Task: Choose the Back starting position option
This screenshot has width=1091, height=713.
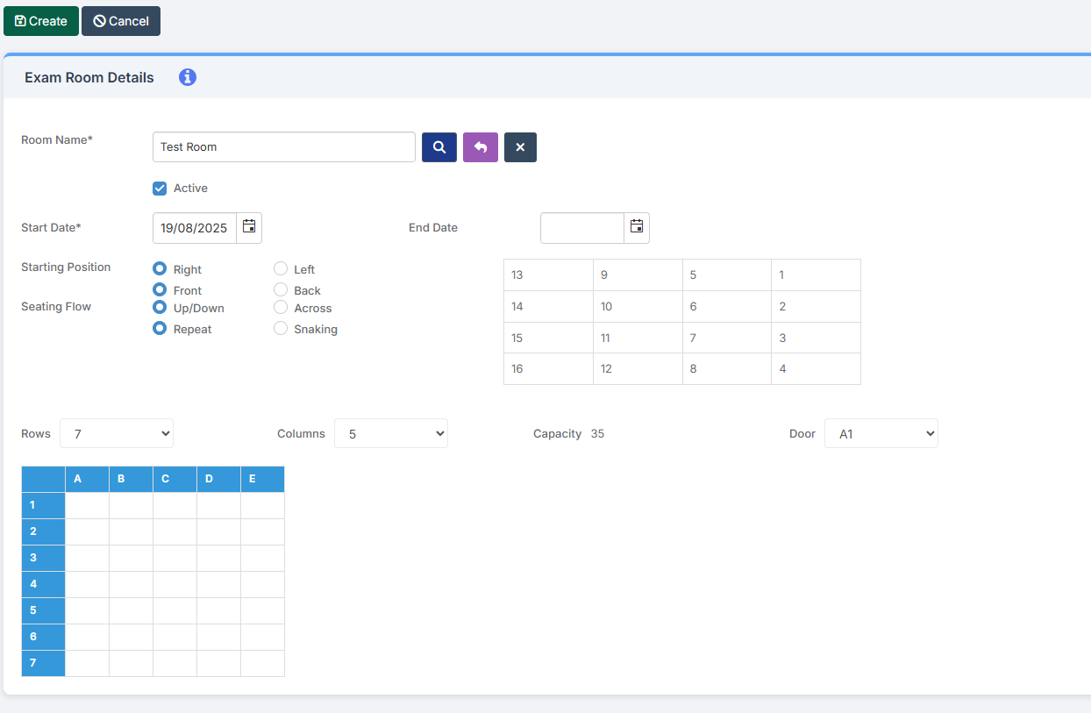Action: click(x=281, y=289)
